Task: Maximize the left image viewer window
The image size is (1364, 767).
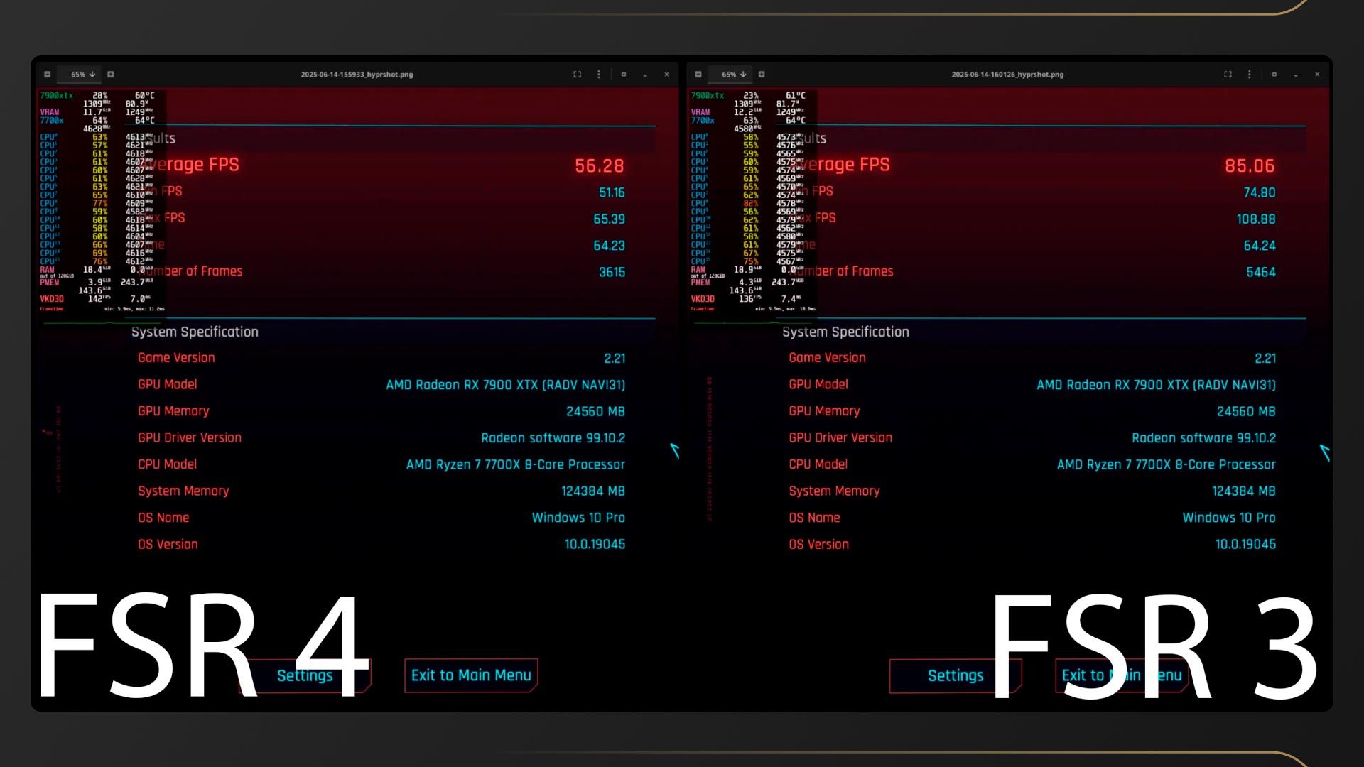Action: [624, 75]
